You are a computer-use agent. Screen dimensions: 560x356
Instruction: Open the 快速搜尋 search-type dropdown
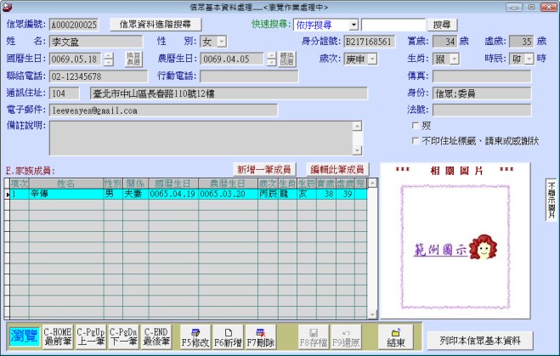pyautogui.click(x=354, y=25)
